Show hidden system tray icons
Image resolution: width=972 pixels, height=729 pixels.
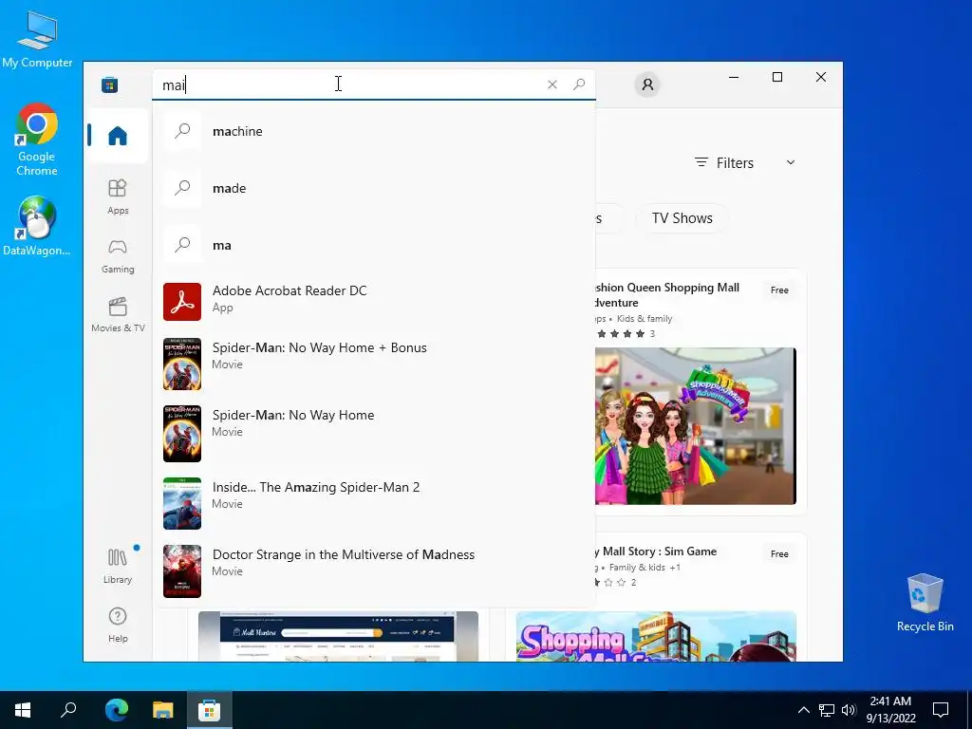pyautogui.click(x=803, y=710)
